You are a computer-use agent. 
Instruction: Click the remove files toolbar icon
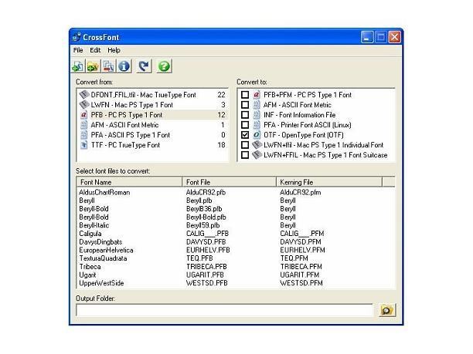[x=108, y=66]
